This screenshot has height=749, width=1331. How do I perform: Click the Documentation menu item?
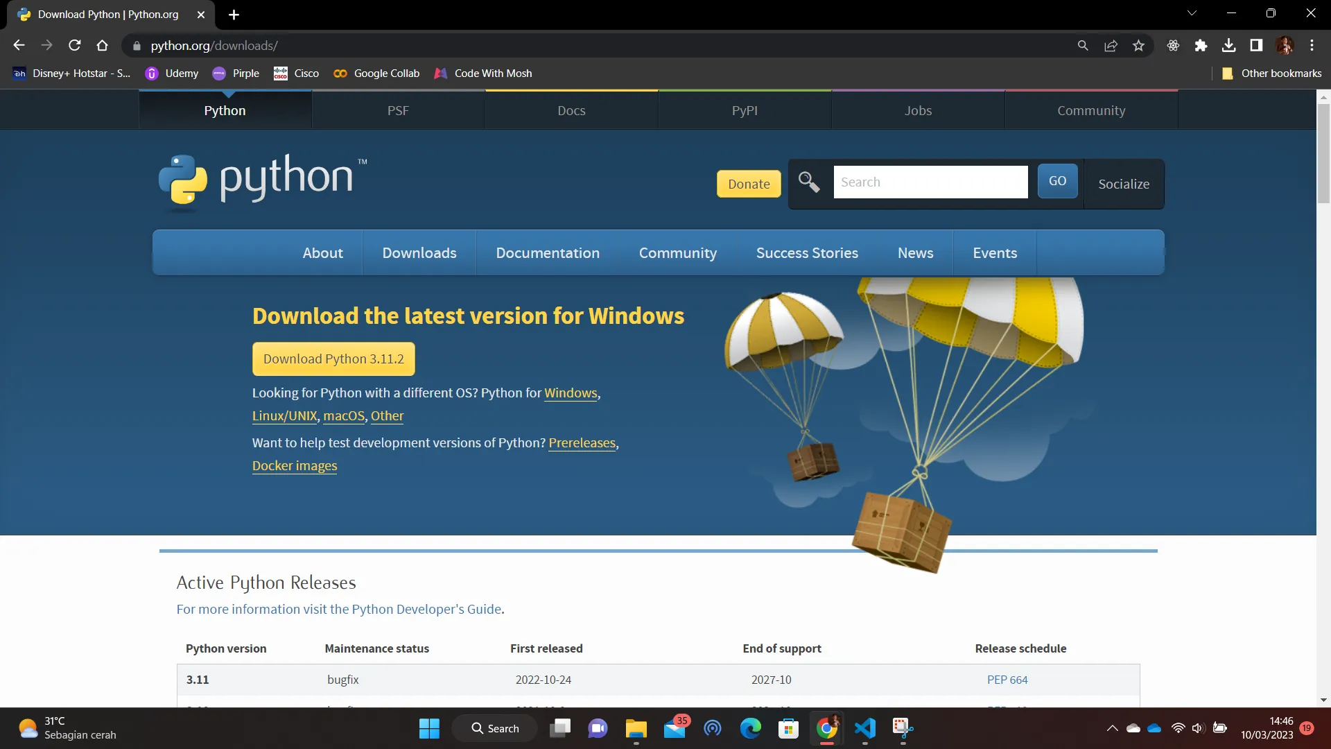tap(548, 252)
